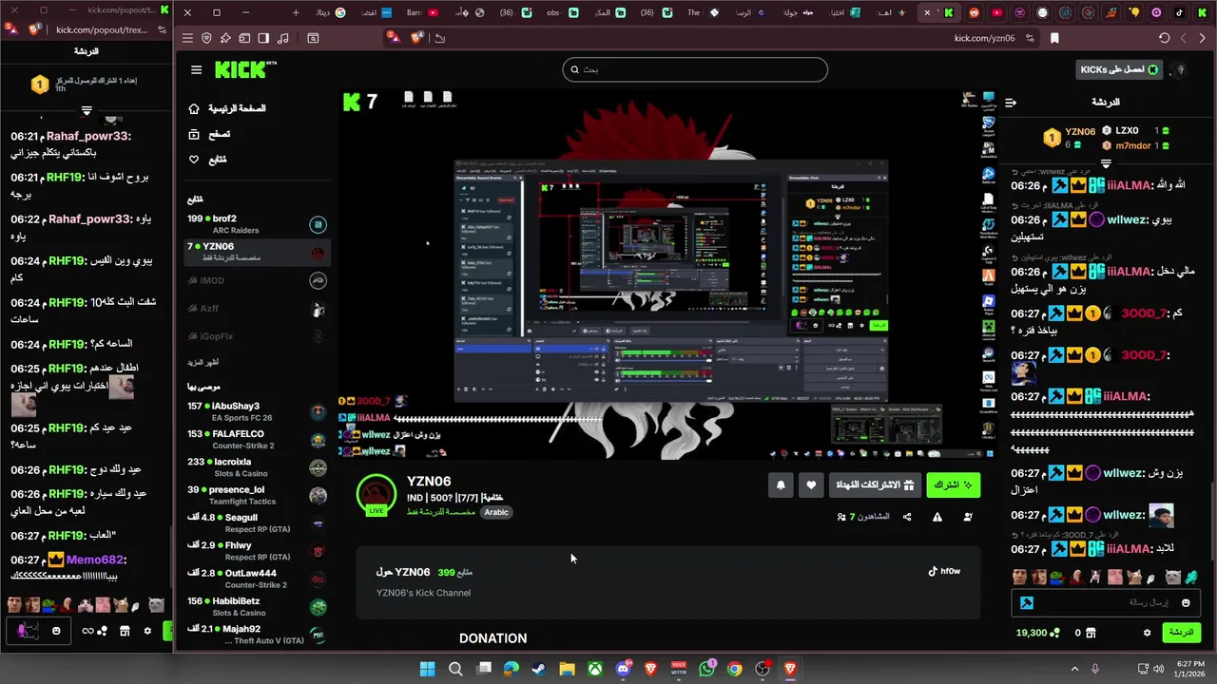Click the viewers count icon
1217x684 pixels.
pos(841,517)
